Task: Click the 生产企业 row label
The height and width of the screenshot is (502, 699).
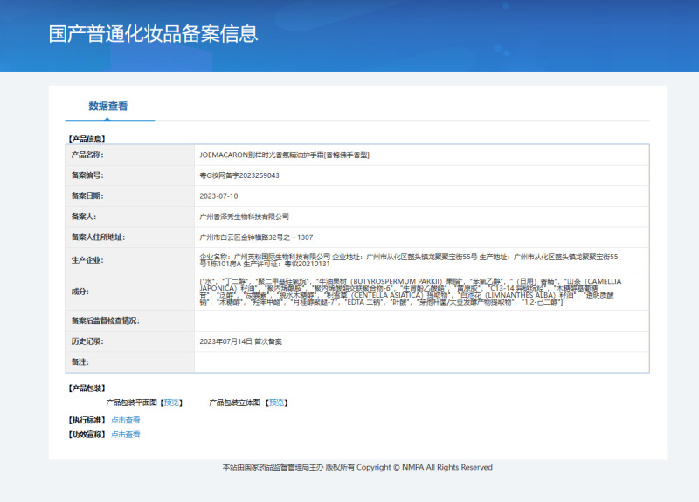Action: pos(87,260)
